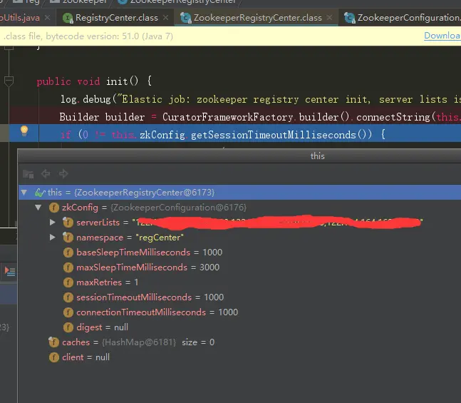
Task: Click the field icon beside zkConfig
Action: click(54, 208)
